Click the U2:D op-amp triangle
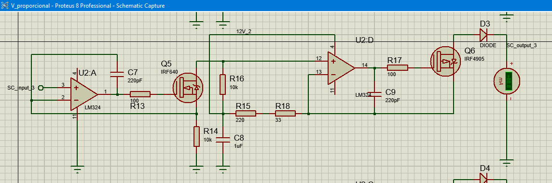The width and height of the screenshot is (552, 183). click(x=341, y=68)
